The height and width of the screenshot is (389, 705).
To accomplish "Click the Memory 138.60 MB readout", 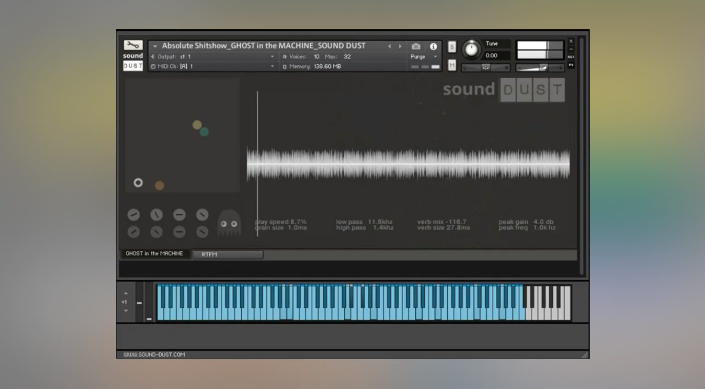I will [x=312, y=66].
